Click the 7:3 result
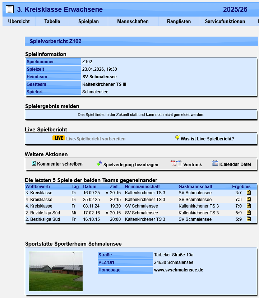 [239, 200]
